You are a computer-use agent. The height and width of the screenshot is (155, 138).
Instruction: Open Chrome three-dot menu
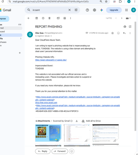135,2
